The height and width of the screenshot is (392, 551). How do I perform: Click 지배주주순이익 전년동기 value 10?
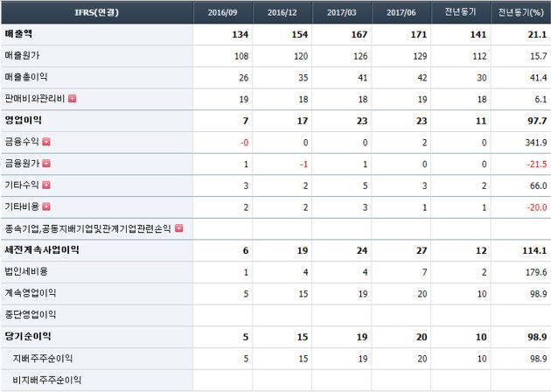tap(482, 359)
